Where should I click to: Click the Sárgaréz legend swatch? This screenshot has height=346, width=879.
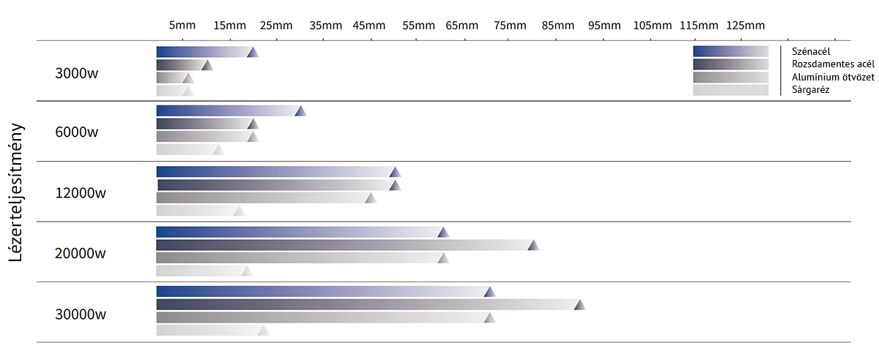pyautogui.click(x=730, y=90)
